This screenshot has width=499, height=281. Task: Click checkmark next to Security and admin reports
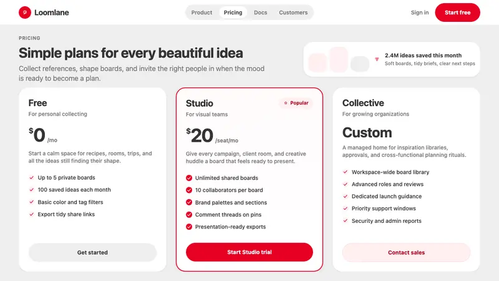pos(346,221)
